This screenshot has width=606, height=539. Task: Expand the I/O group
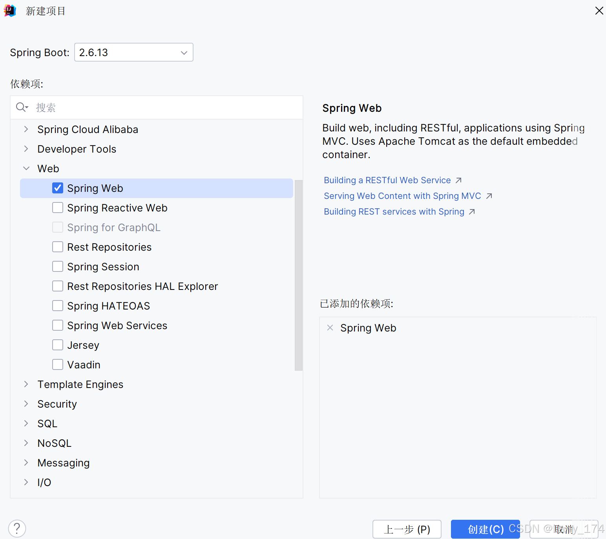pyautogui.click(x=26, y=482)
